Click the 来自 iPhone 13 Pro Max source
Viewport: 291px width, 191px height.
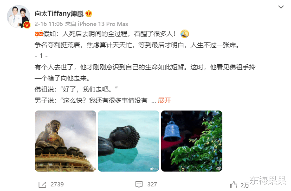97,24
